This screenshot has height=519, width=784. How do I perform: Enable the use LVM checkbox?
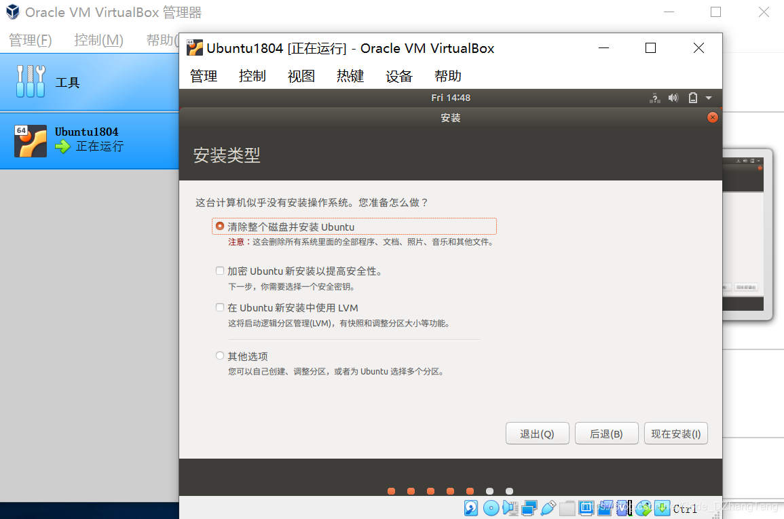(219, 307)
